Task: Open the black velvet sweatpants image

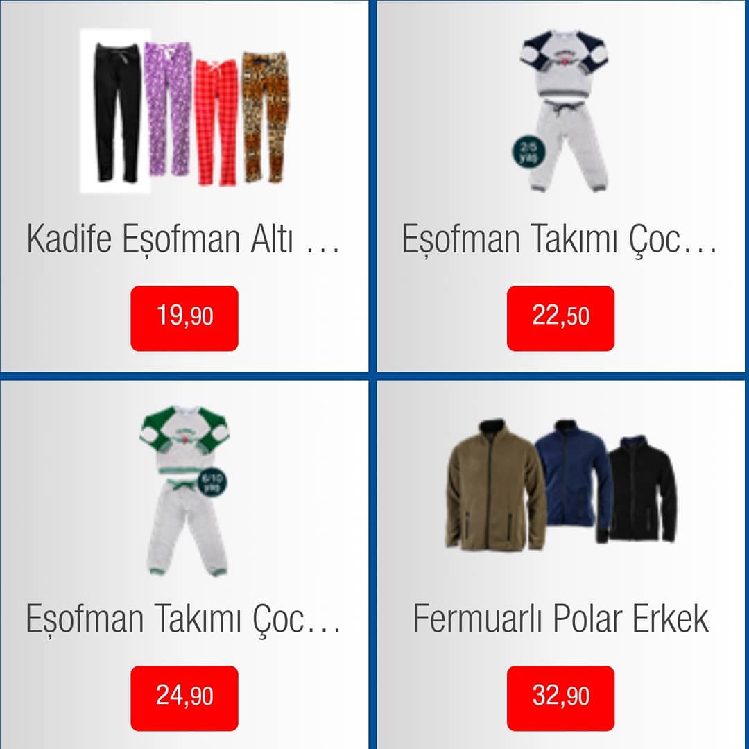Action: coord(116,111)
